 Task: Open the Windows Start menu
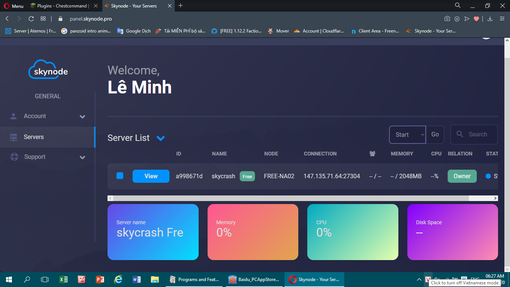pos(9,280)
